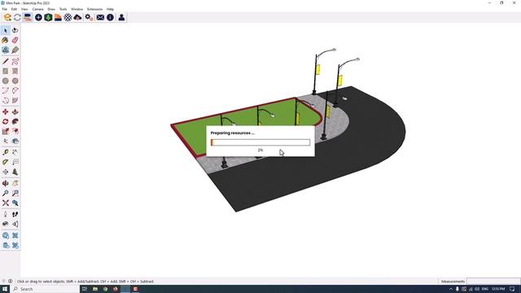Screen dimensions: 521x293
Task: Pick the Tape Measure tool
Action: (x=6, y=152)
